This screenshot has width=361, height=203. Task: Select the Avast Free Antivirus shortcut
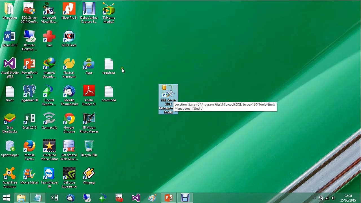click(x=10, y=178)
